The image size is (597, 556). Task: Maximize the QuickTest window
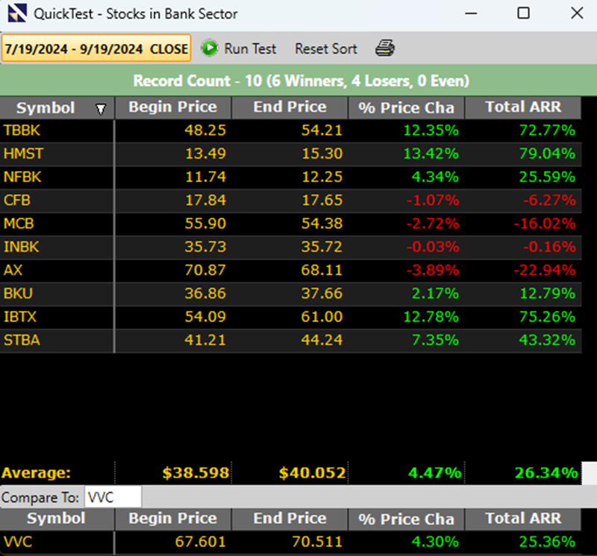point(524,13)
